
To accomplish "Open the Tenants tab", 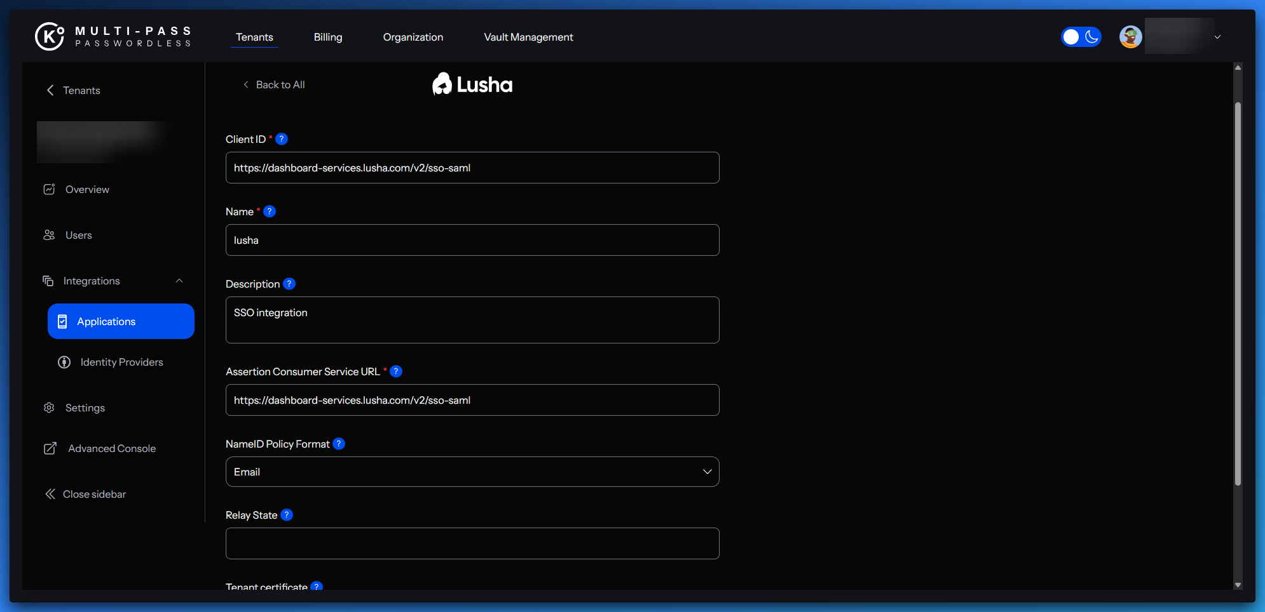I will (254, 37).
